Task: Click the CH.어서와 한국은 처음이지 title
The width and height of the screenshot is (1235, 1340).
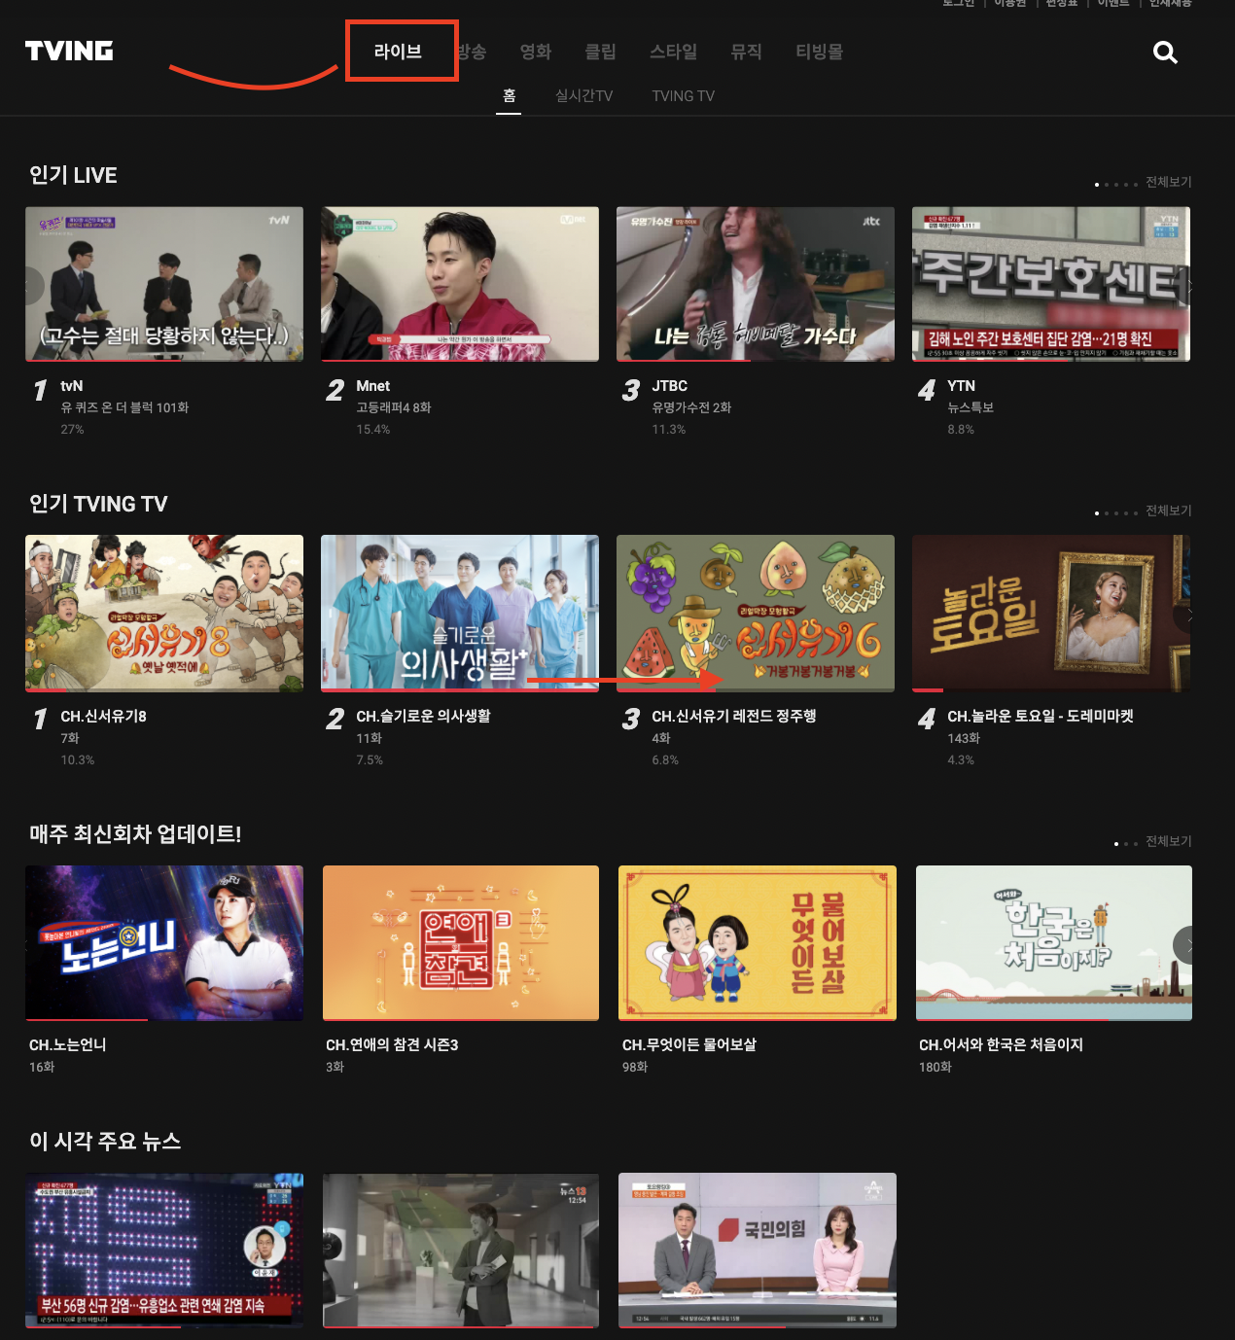Action: coord(1001,1044)
